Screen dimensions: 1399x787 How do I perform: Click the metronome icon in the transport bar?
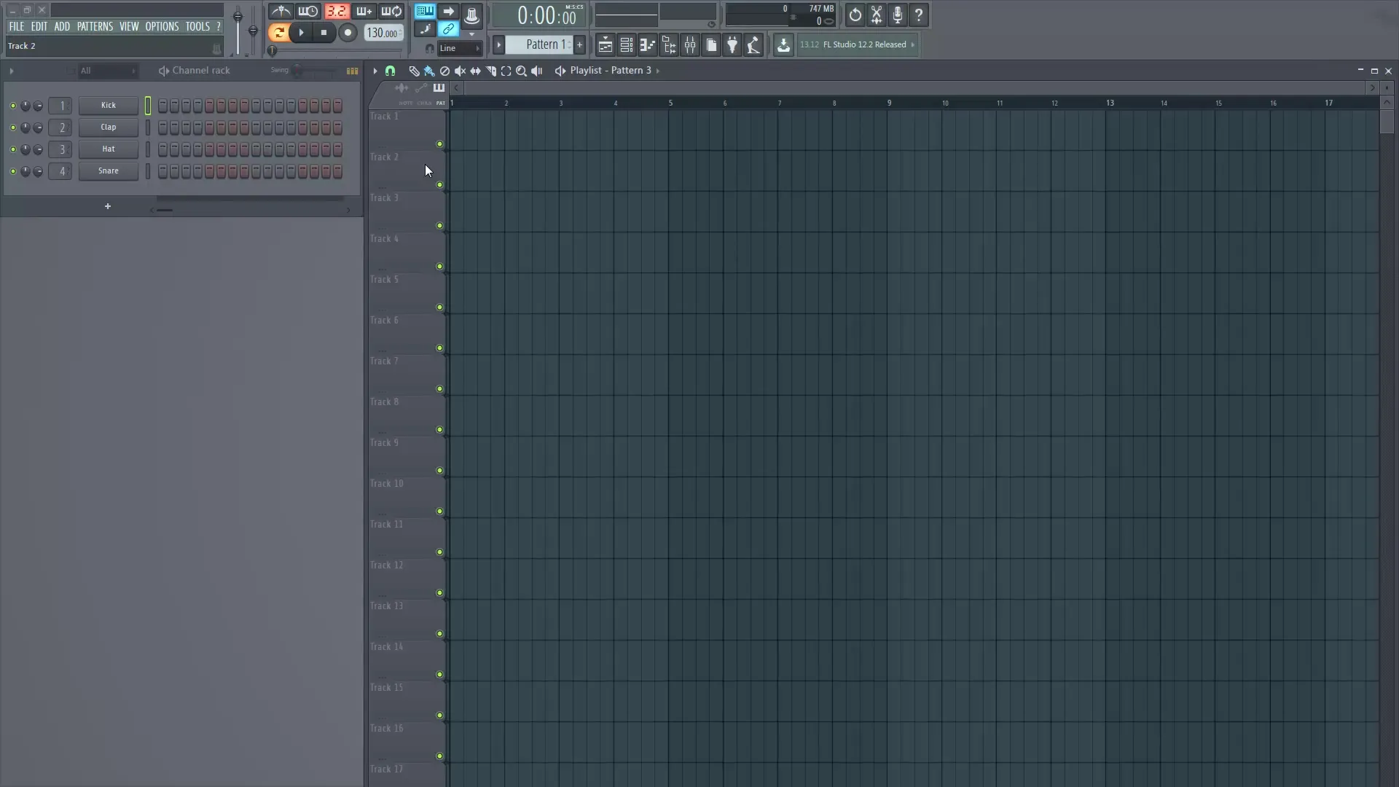click(281, 12)
